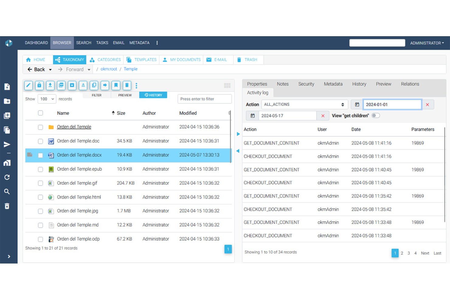Open calendar picker for end date 2024-05-17
Screen dimensions: 450x300
(252, 116)
